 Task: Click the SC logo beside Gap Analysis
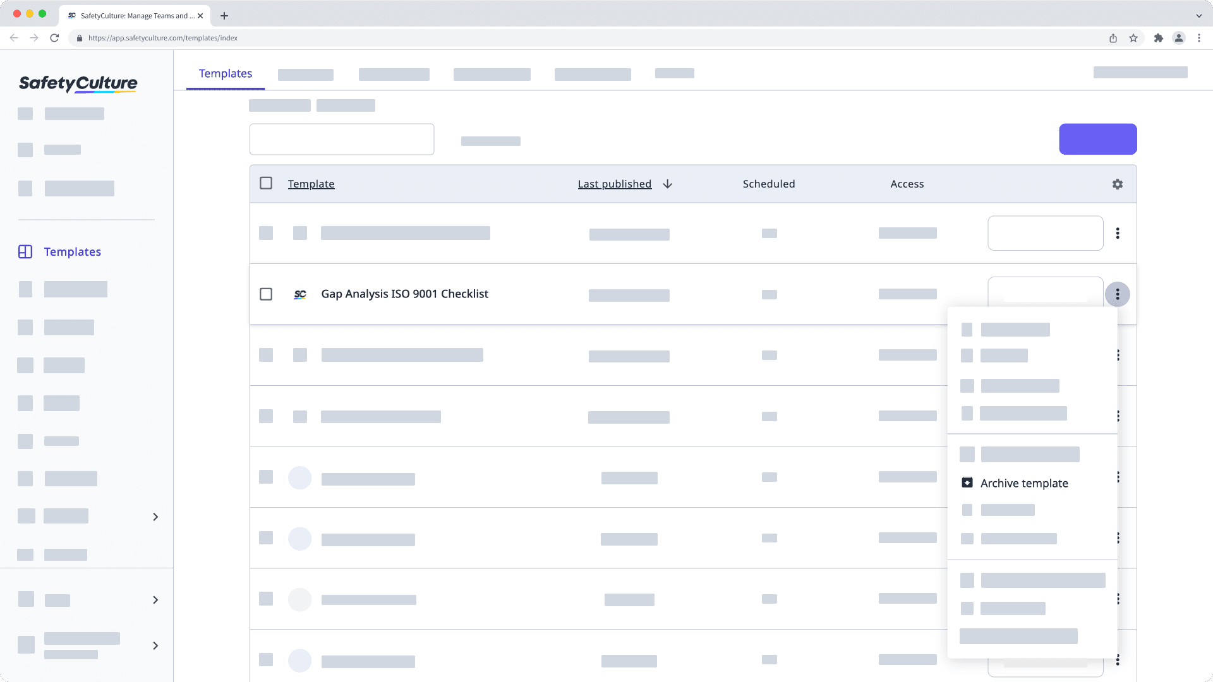[300, 294]
